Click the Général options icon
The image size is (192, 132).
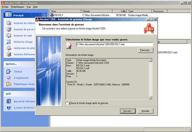click(9, 72)
